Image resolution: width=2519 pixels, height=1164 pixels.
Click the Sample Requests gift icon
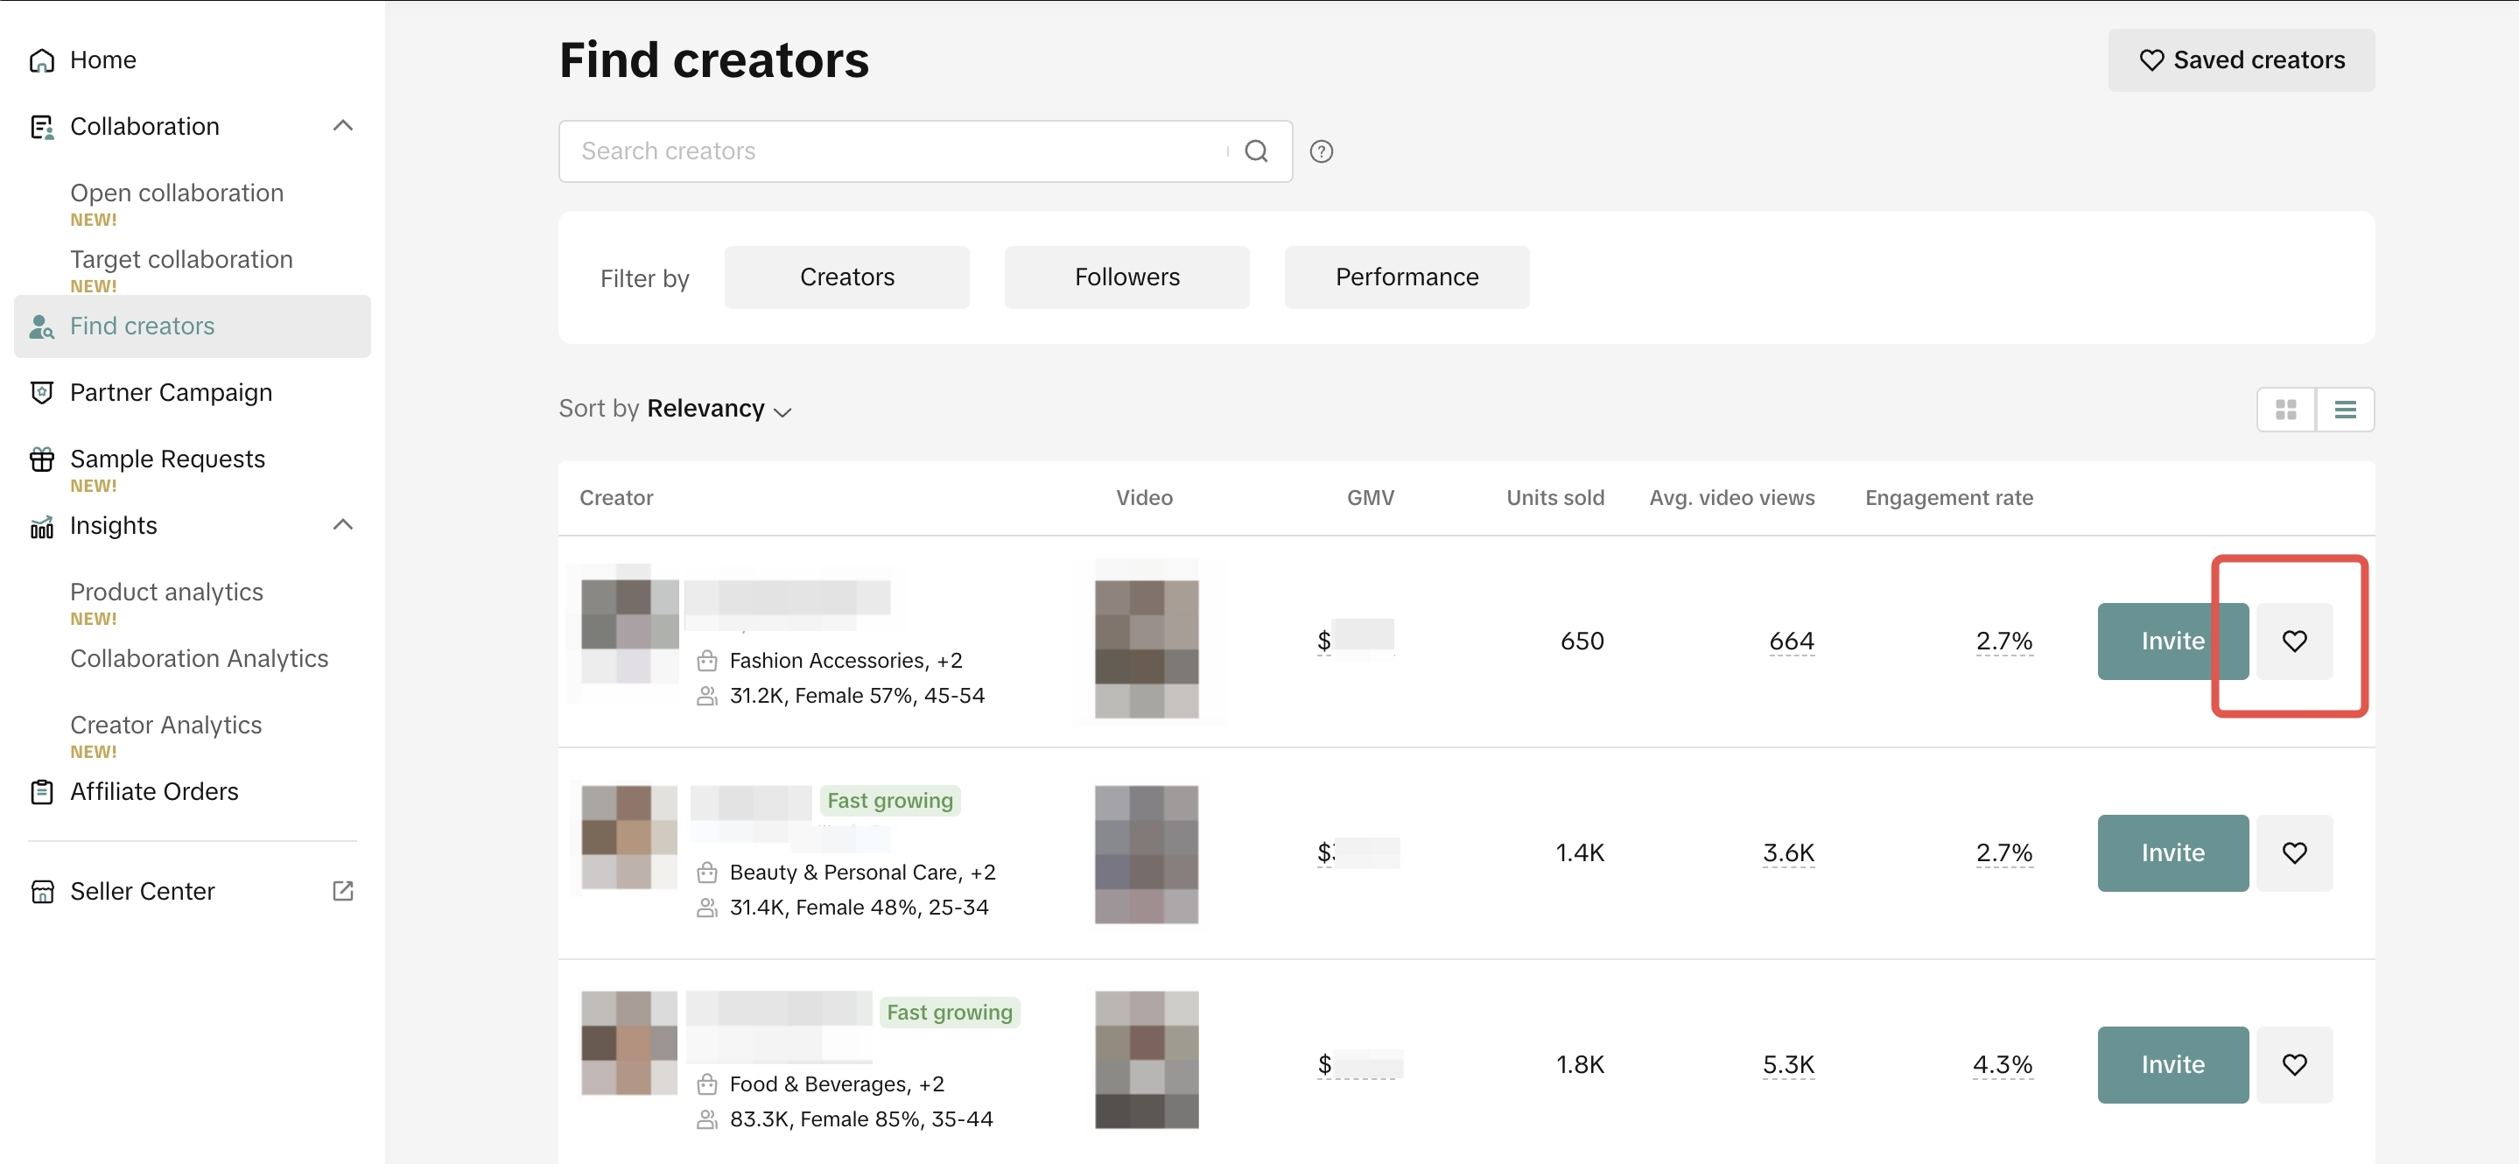coord(41,459)
